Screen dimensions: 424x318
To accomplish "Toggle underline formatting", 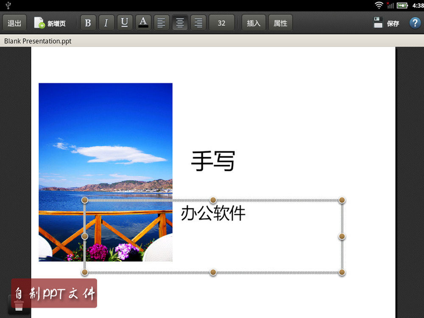I will pyautogui.click(x=124, y=23).
